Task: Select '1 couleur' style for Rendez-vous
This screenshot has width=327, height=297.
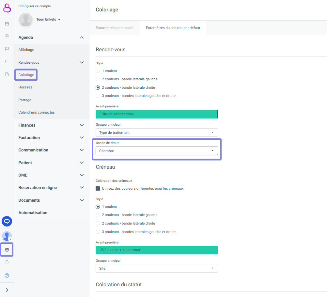Action: 98,71
